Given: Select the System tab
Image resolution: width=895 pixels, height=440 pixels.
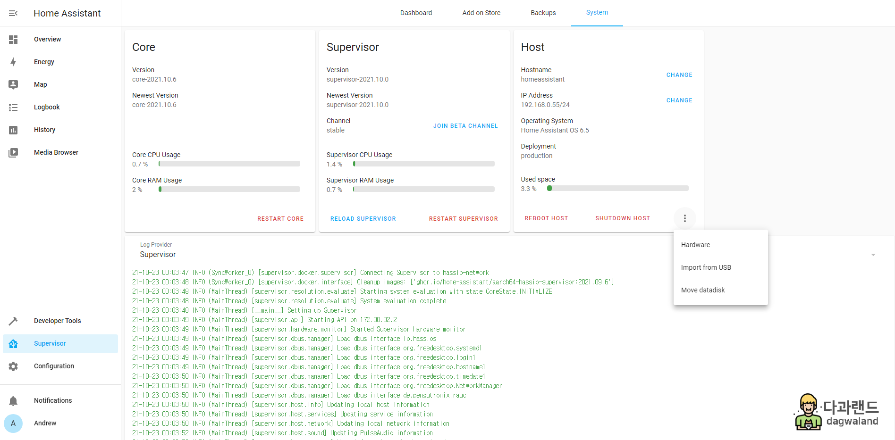Looking at the screenshot, I should click(597, 13).
